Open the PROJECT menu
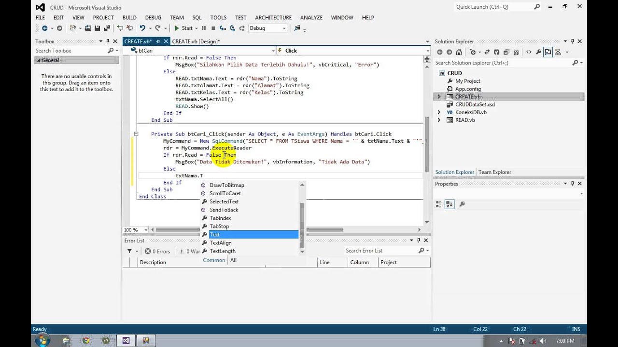Image resolution: width=618 pixels, height=347 pixels. (x=103, y=17)
